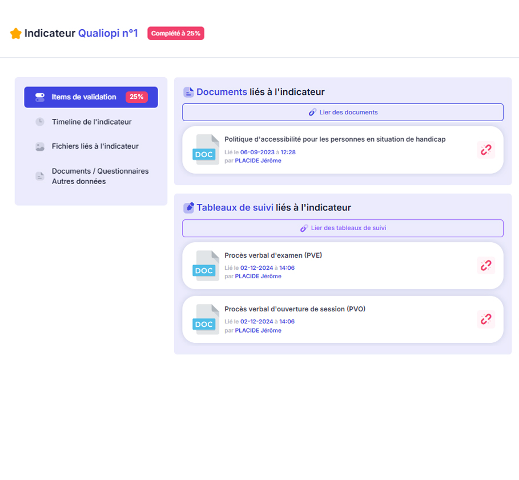Click the Lier des tableaux de suivi button
The height and width of the screenshot is (480, 519).
343,228
